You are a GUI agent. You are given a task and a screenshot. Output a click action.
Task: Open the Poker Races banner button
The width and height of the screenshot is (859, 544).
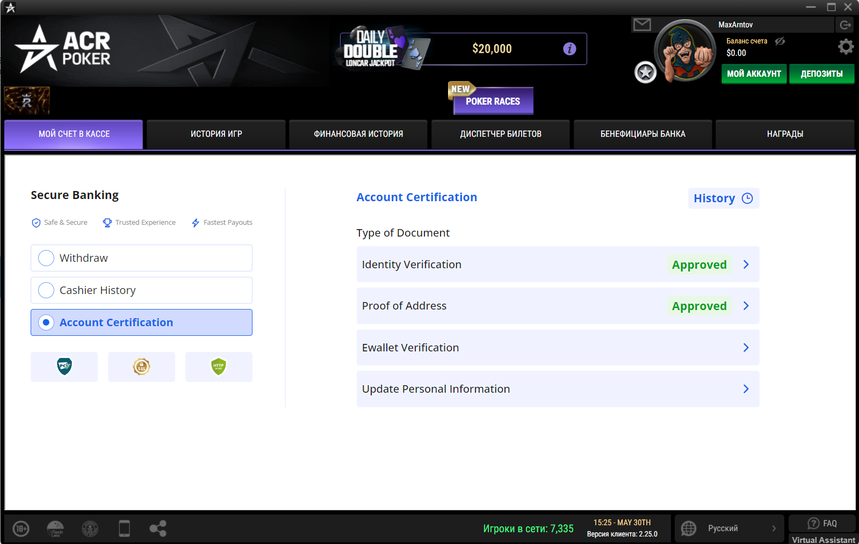click(x=493, y=100)
